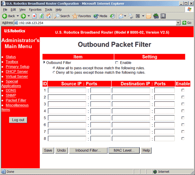Go to the browser Home icon

[48, 16]
